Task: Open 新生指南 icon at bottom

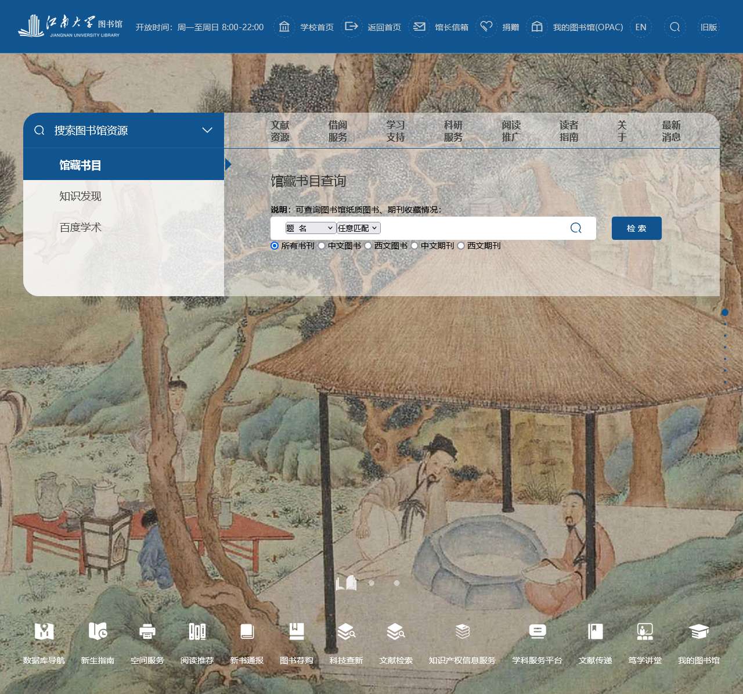Action: [98, 631]
